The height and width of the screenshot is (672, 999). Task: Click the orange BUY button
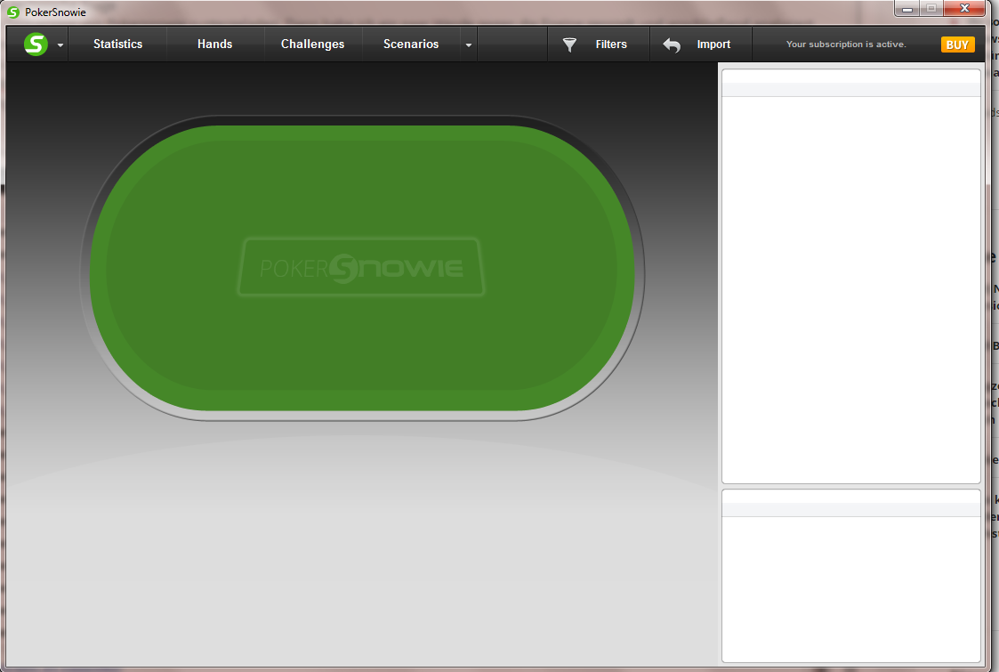(957, 45)
